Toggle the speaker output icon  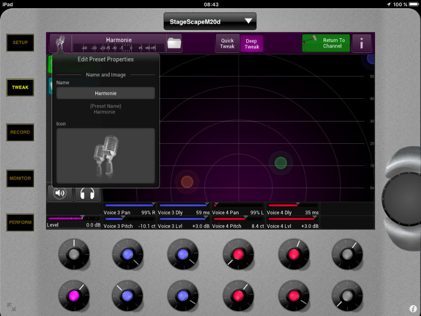(x=60, y=193)
